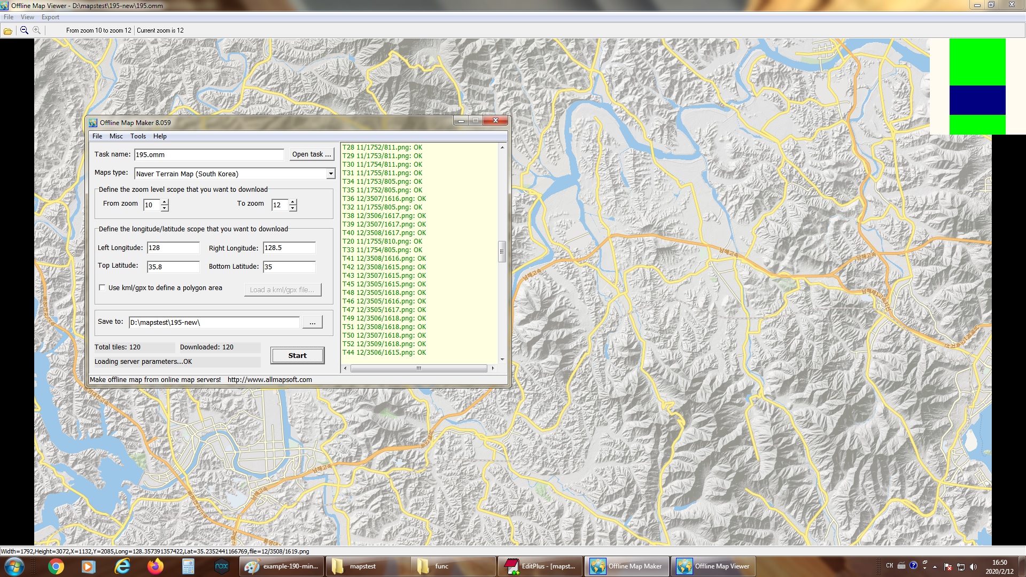Image resolution: width=1026 pixels, height=577 pixels.
Task: Increase the From zoom value
Action: pos(165,202)
